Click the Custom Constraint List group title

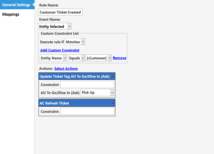coord(60,33)
